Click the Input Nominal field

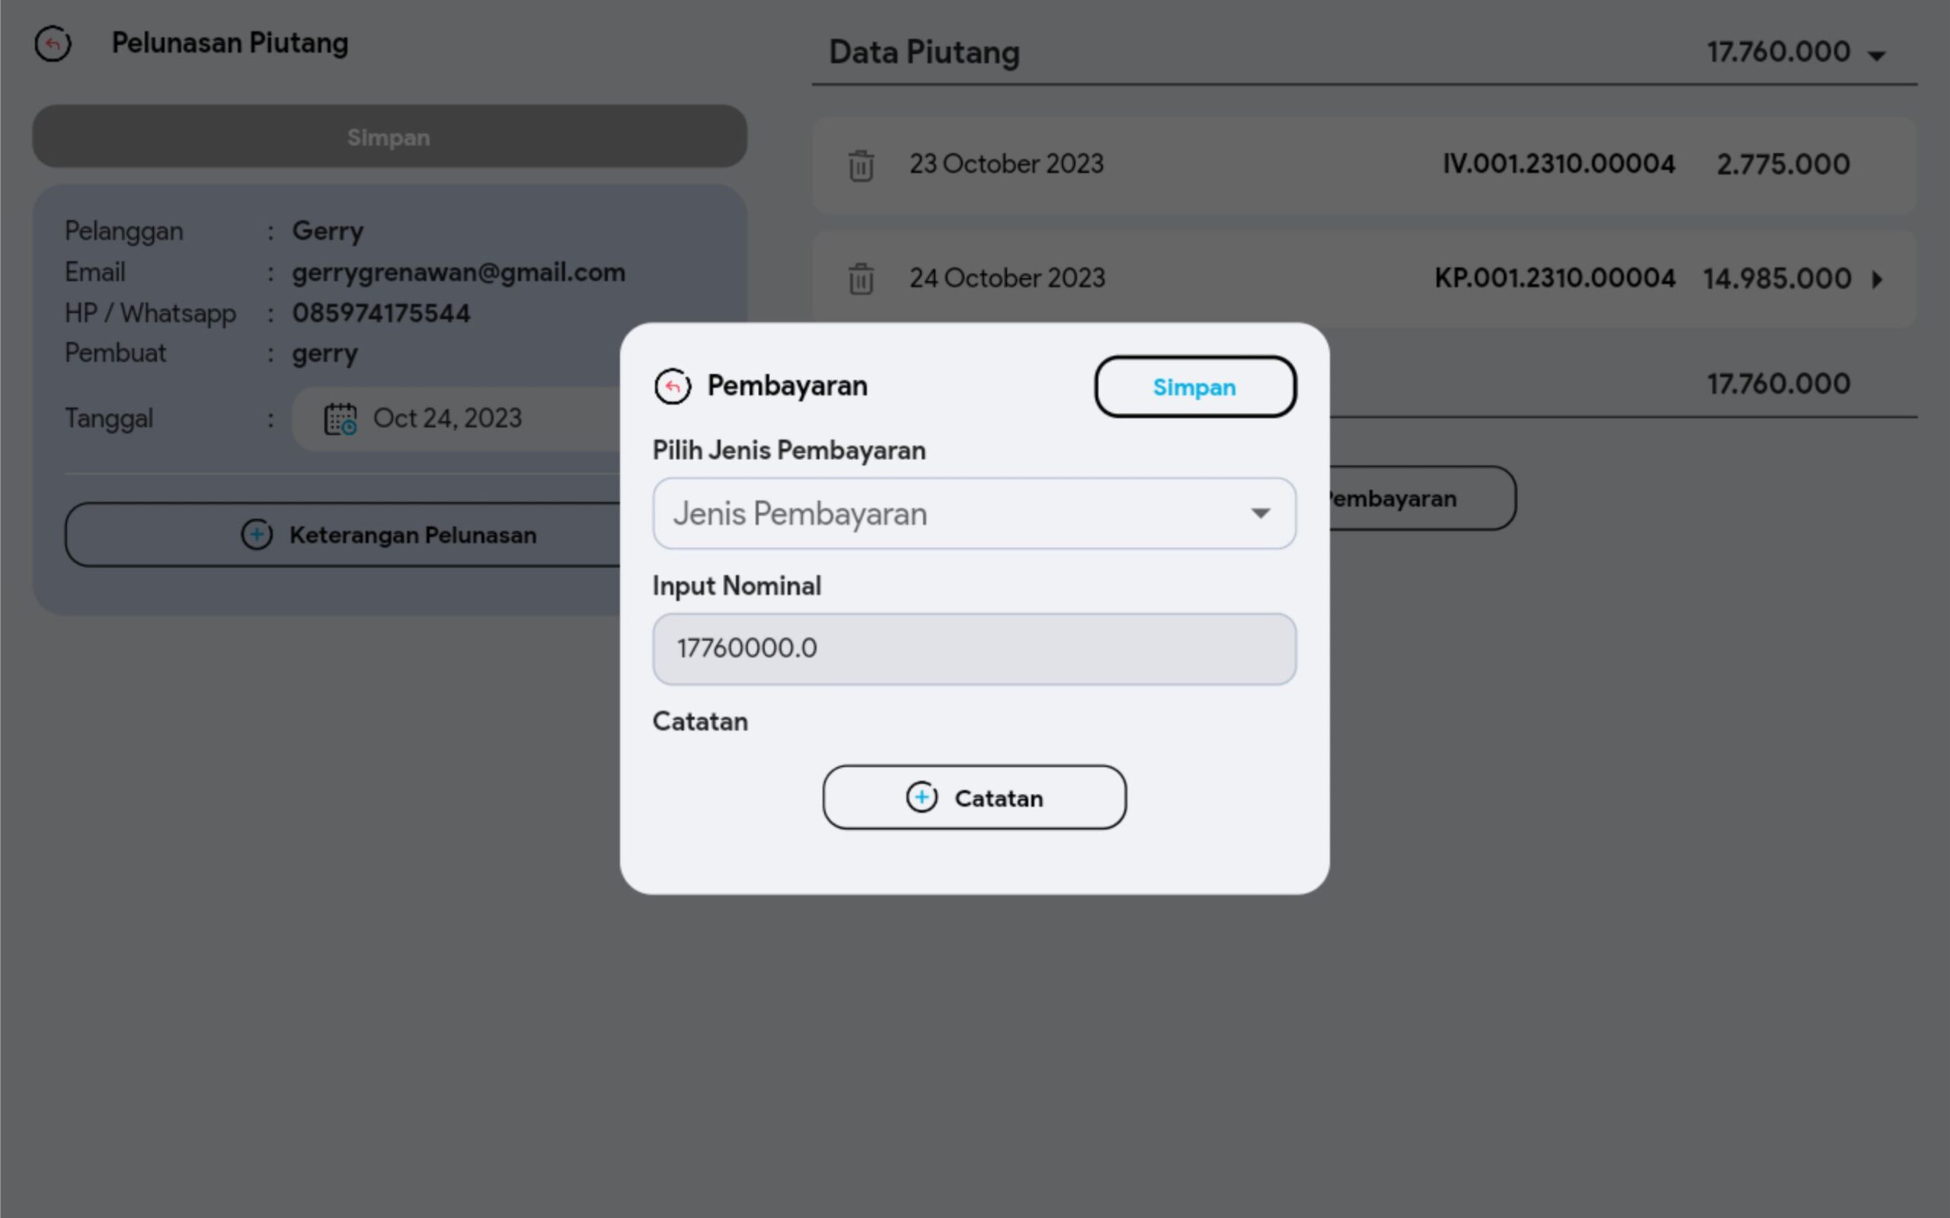[973, 649]
